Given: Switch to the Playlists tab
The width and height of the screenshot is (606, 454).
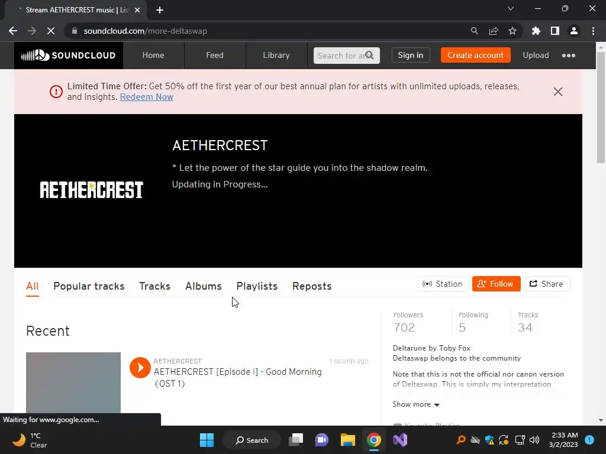Looking at the screenshot, I should tap(257, 286).
